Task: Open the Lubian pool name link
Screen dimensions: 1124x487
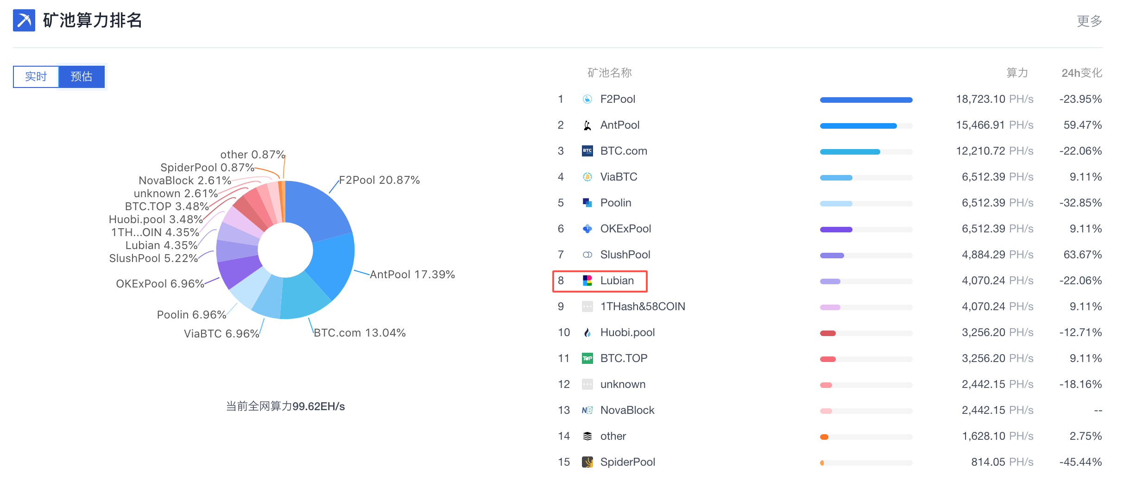Action: click(x=617, y=281)
